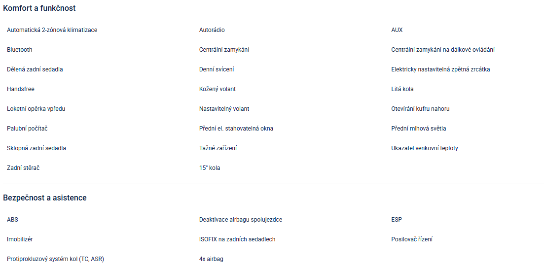
Task: Click Ukazatel venkovní teploty text
Action: pos(424,148)
